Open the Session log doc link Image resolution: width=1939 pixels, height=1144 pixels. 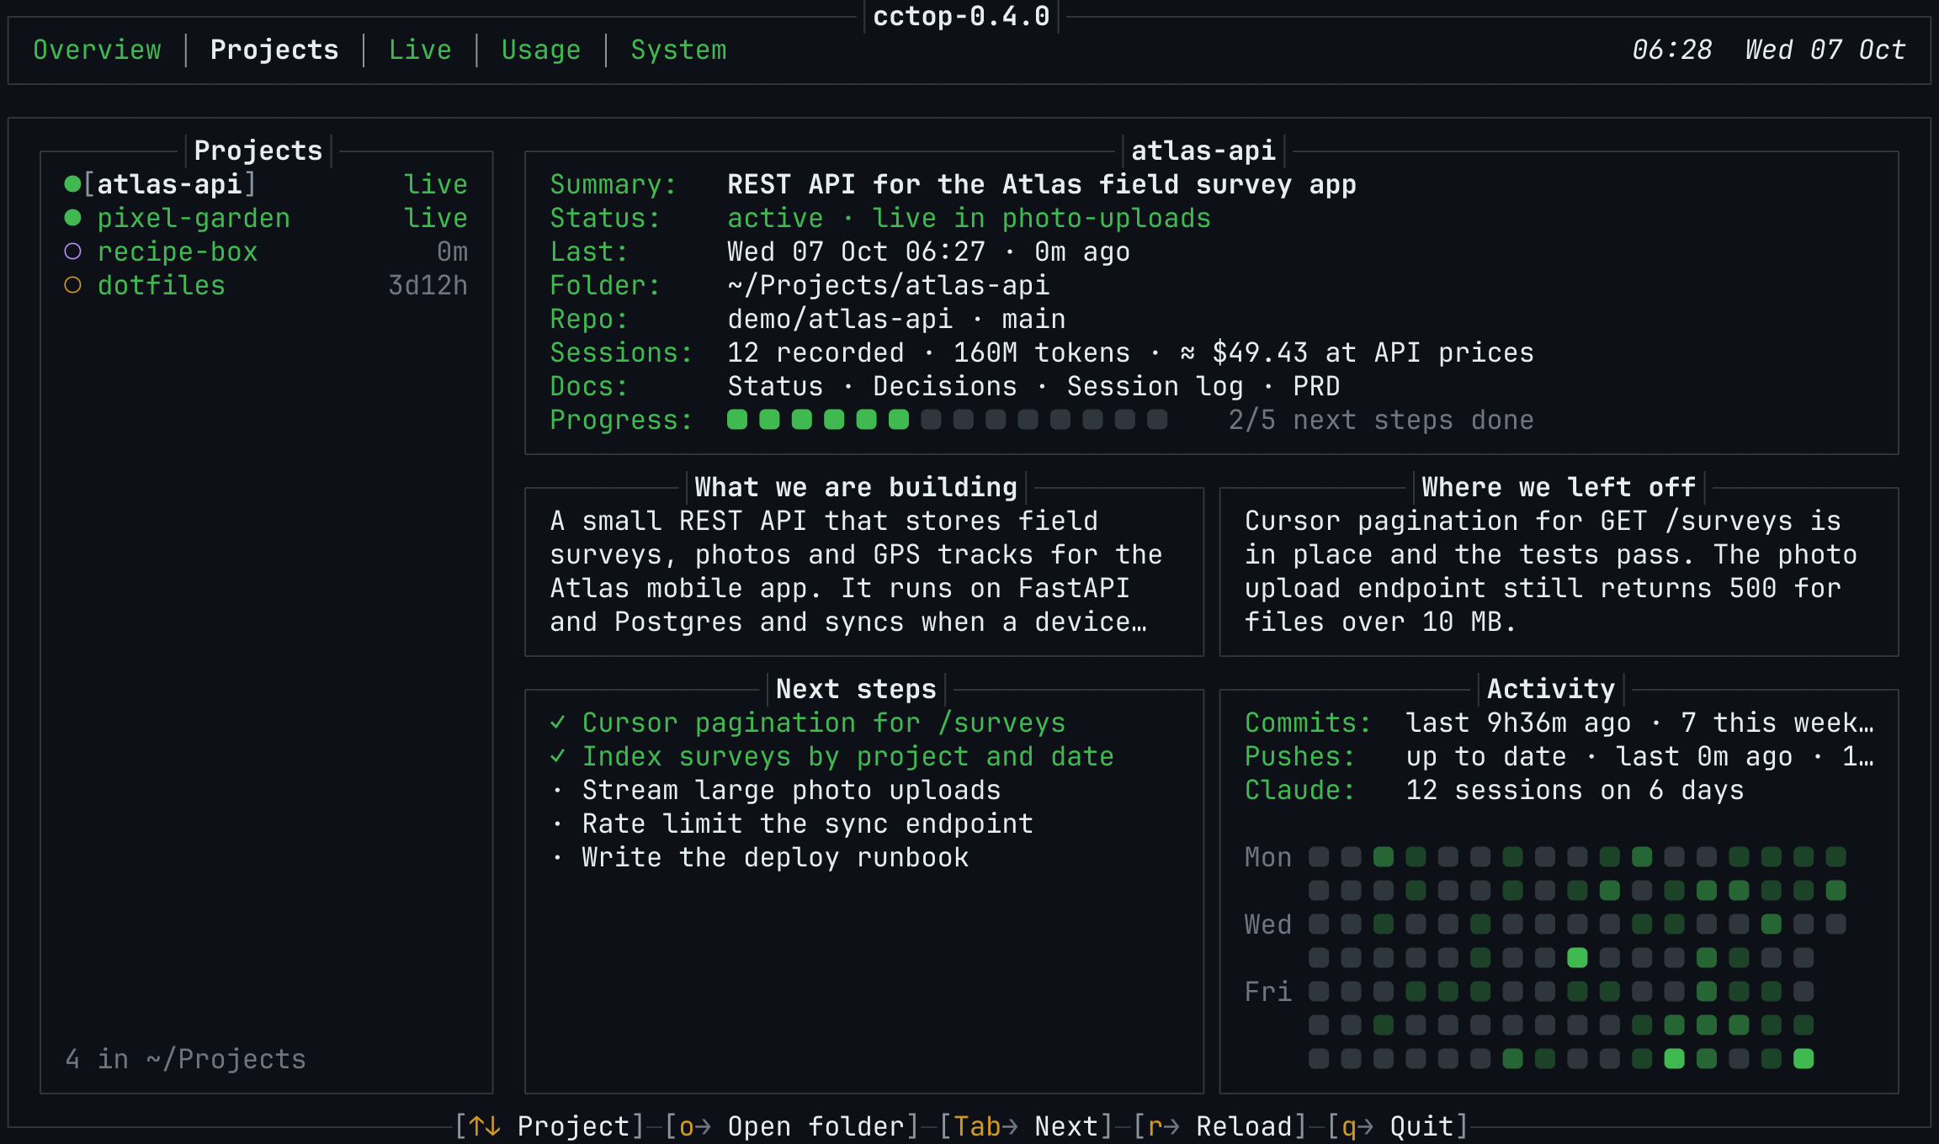tap(1155, 386)
